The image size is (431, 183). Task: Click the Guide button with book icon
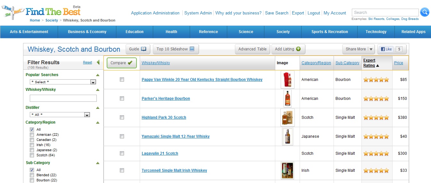(137, 49)
